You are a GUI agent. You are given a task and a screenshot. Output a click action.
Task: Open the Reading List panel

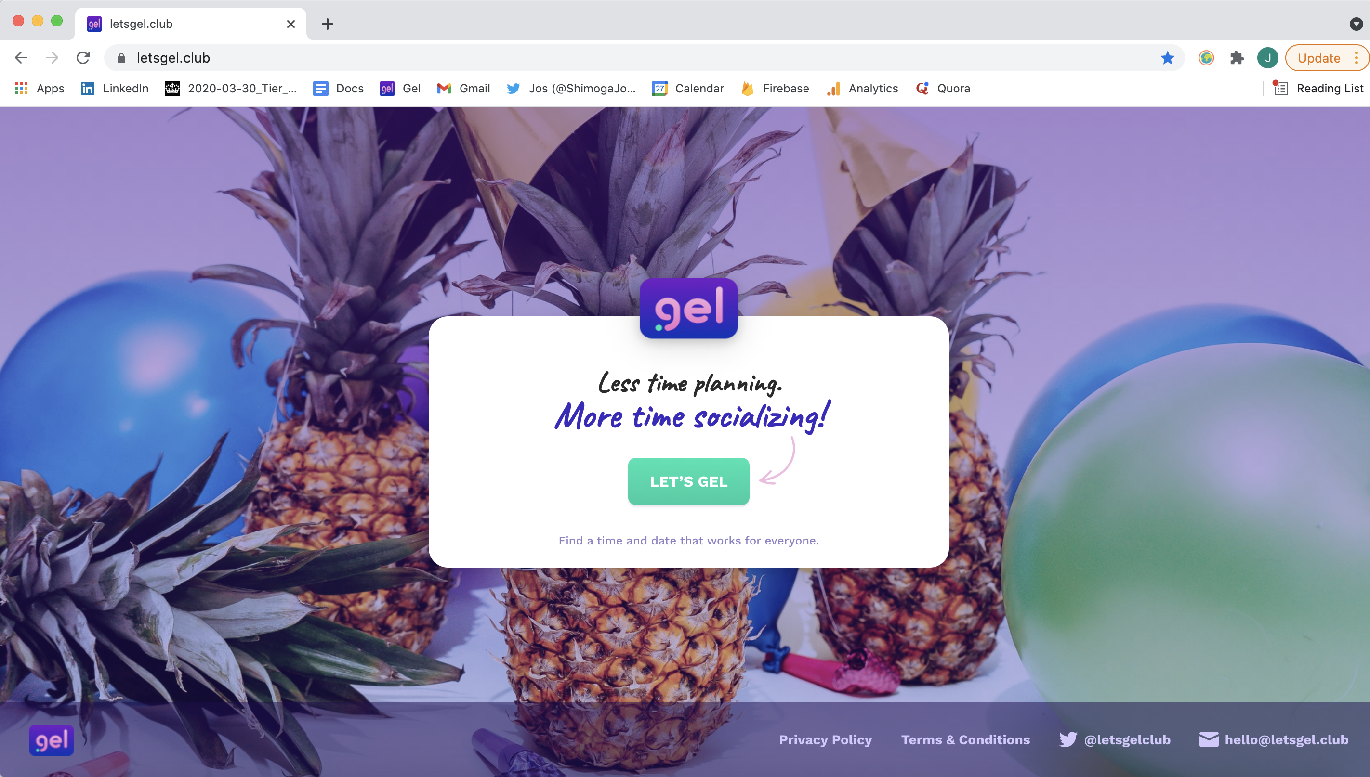pyautogui.click(x=1317, y=88)
